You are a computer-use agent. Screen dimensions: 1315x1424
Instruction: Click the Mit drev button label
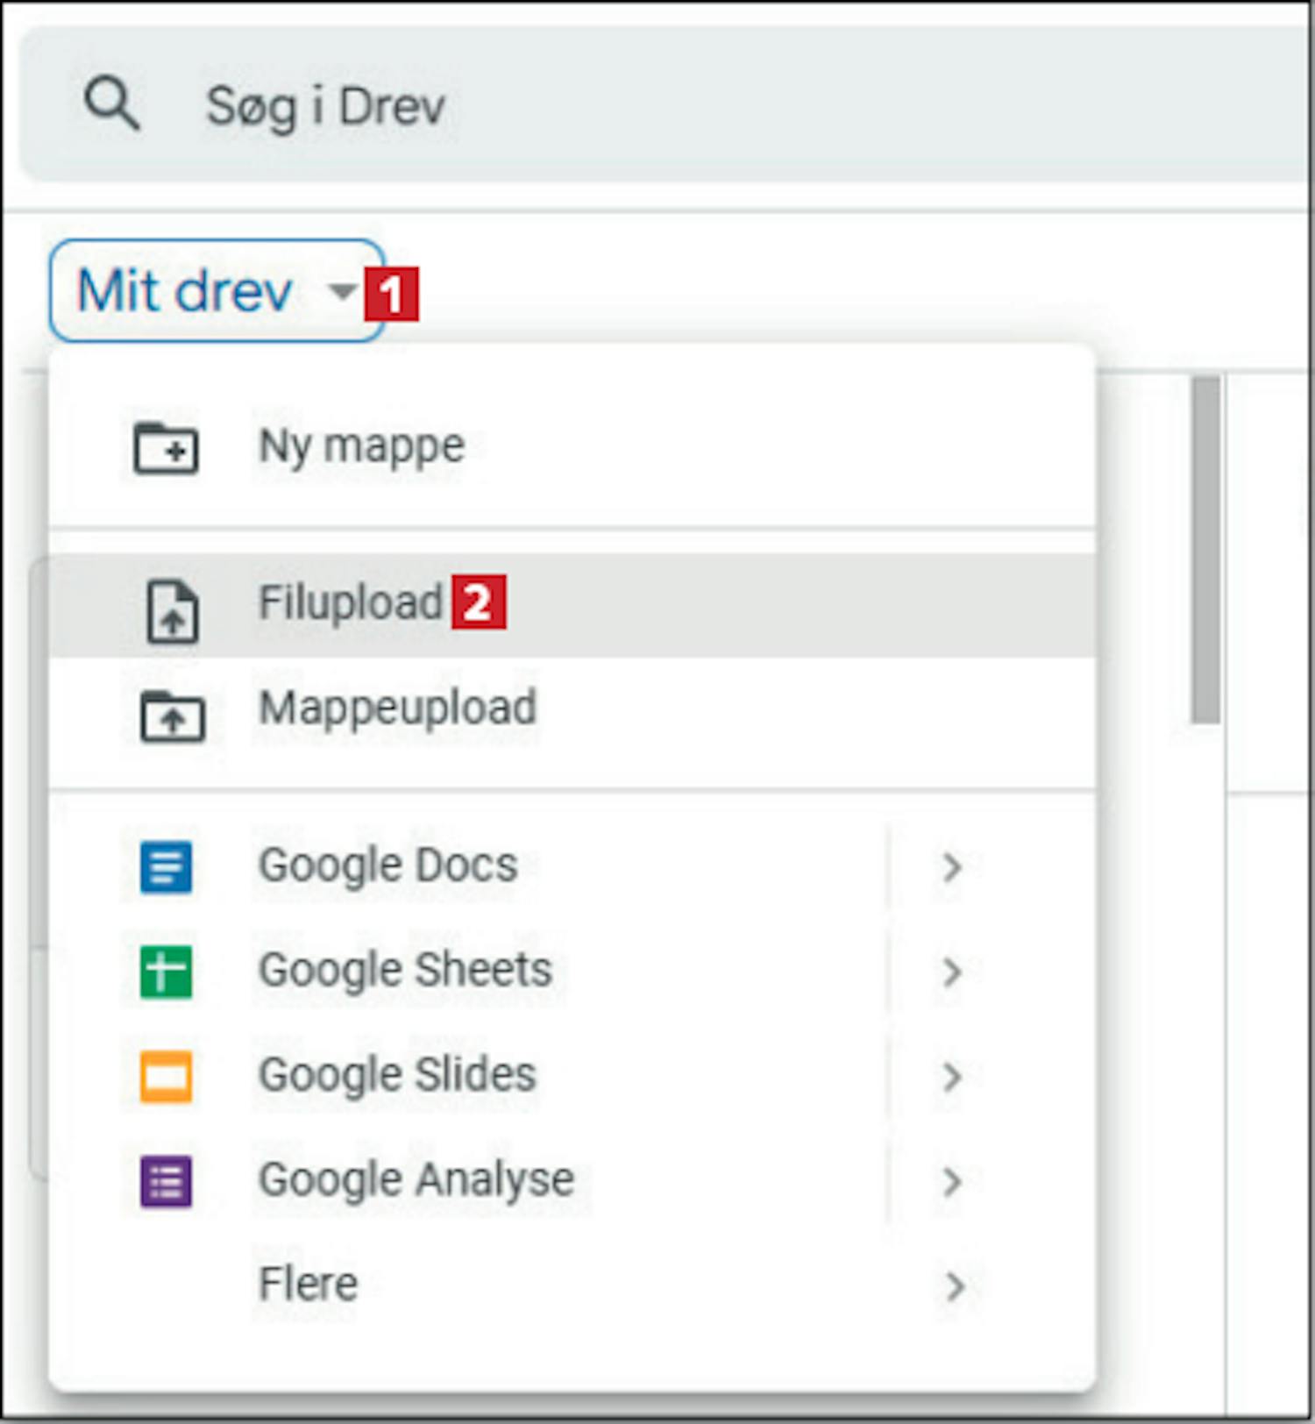[185, 290]
